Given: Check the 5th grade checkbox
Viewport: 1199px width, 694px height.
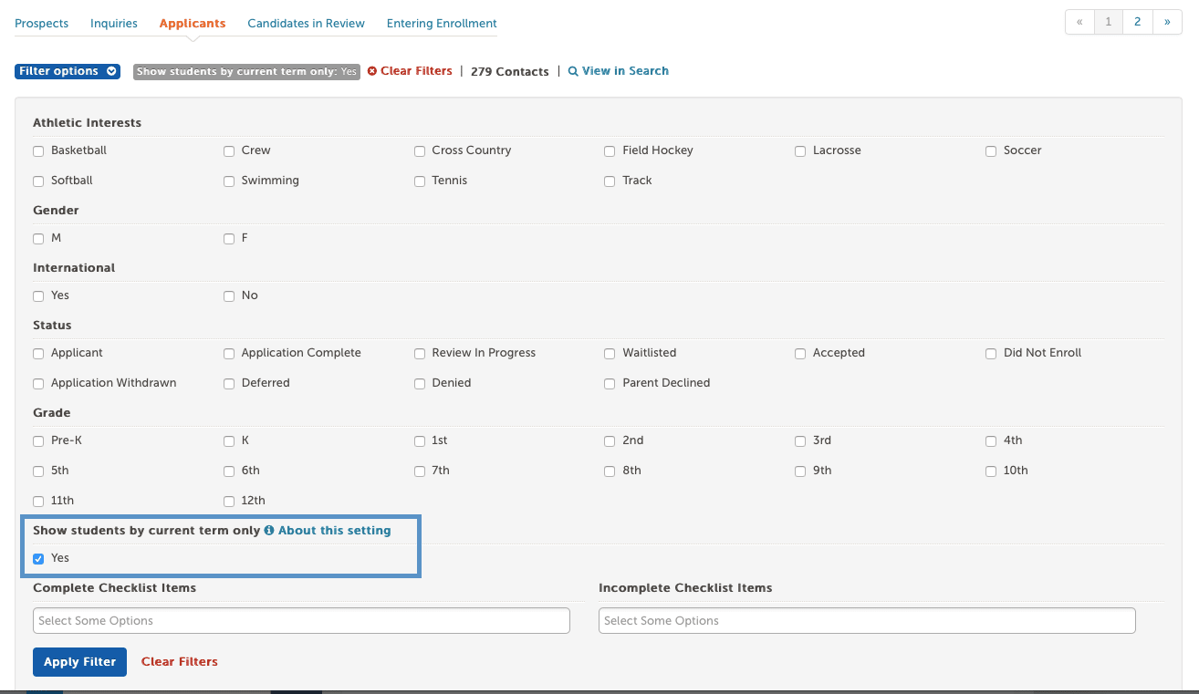Looking at the screenshot, I should 38,471.
